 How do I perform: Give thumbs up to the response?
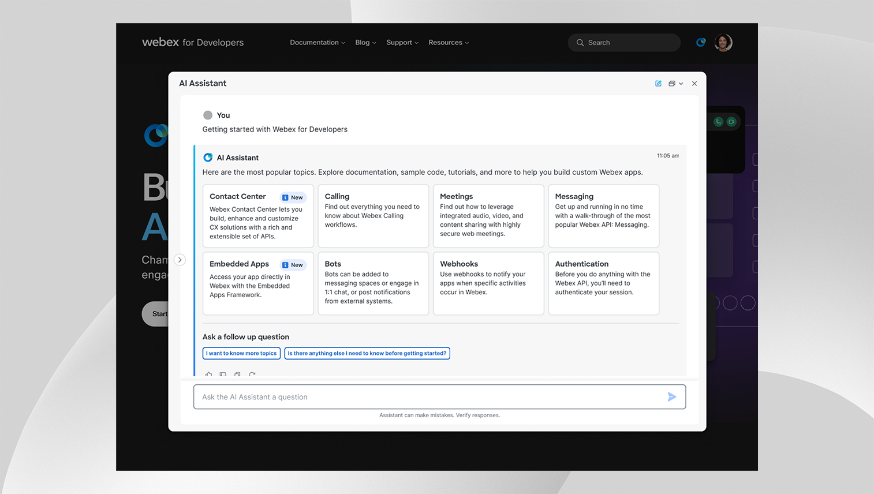pos(208,374)
